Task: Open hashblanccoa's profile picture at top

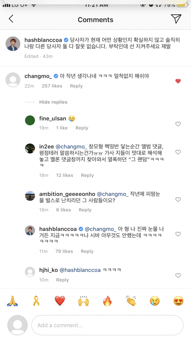Action: [x=13, y=43]
